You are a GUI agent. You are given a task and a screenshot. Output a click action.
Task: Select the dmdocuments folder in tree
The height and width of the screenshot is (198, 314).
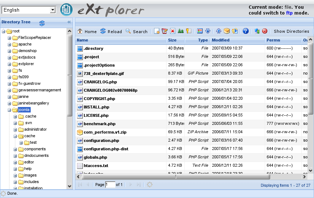36,156
